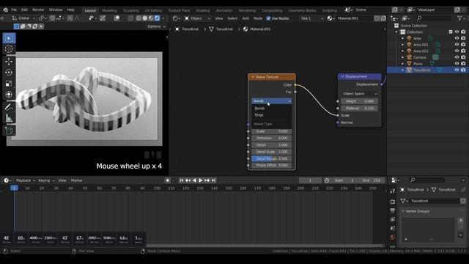Screen dimensions: 469x264
Task: Hide the Area light in viewport
Action: pos(457,38)
